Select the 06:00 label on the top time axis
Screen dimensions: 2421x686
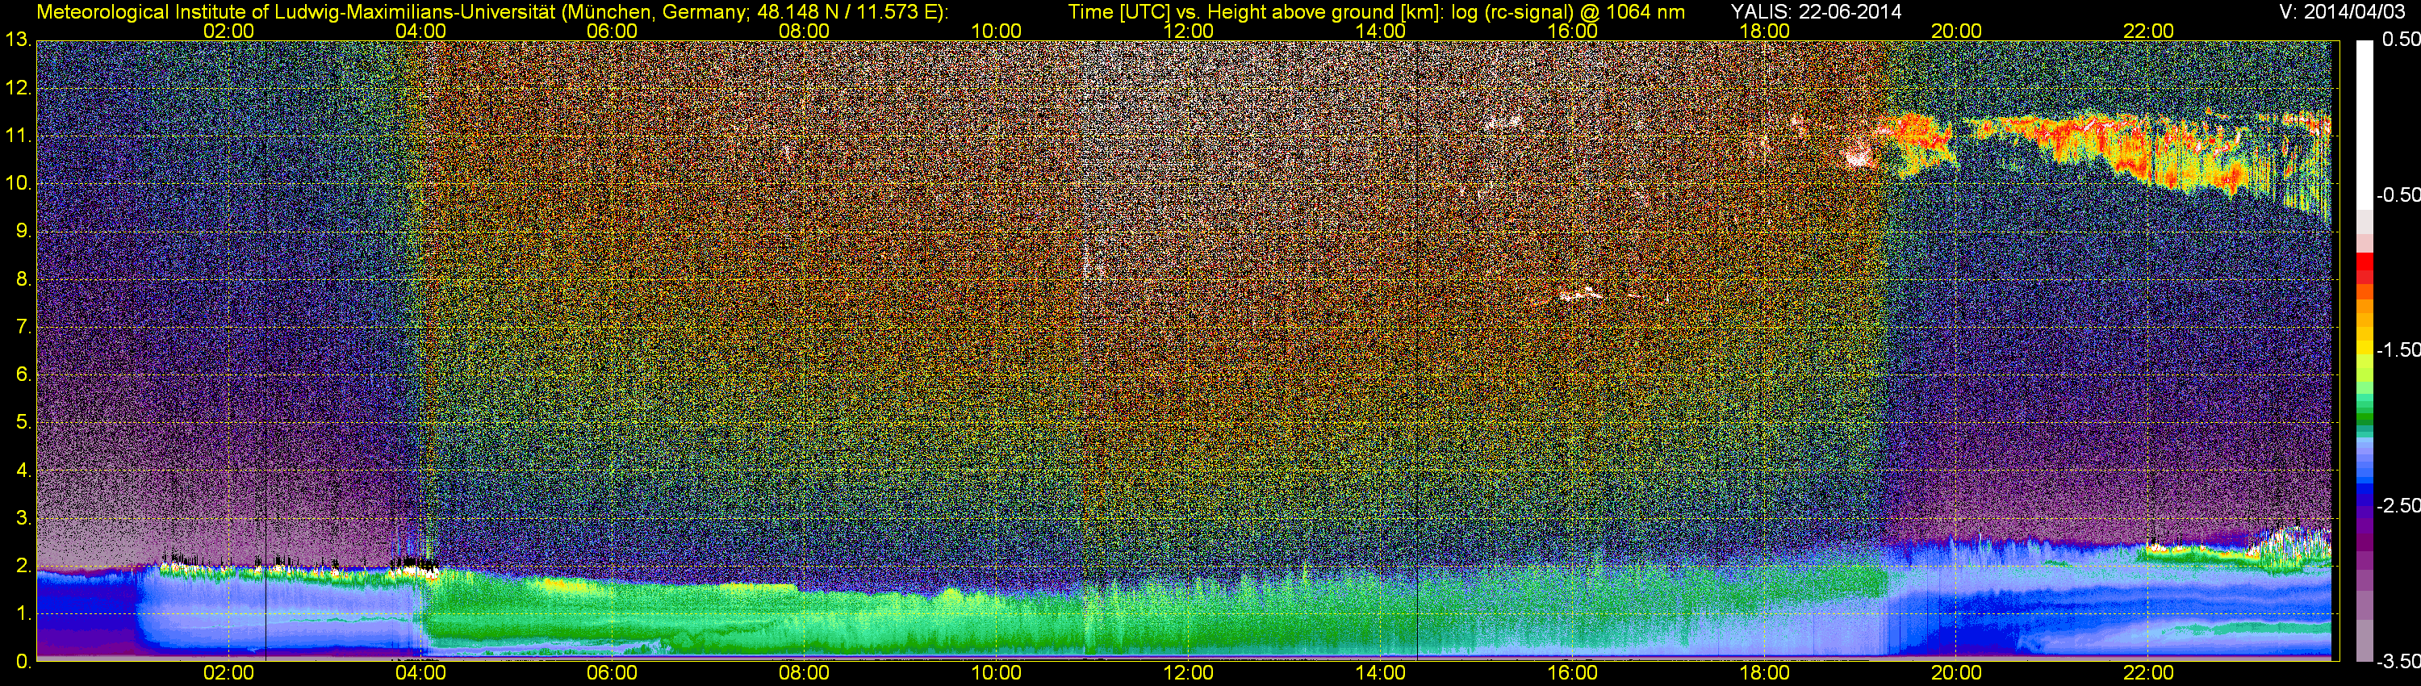[x=612, y=31]
